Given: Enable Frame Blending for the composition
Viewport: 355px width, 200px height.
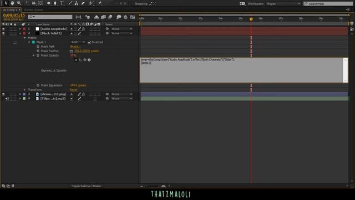Looking at the screenshot, I should [x=104, y=17].
